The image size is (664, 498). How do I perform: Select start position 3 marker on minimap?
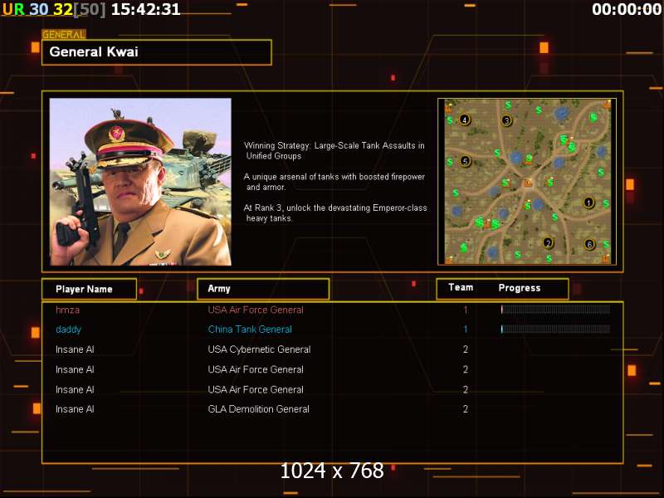pyautogui.click(x=506, y=120)
